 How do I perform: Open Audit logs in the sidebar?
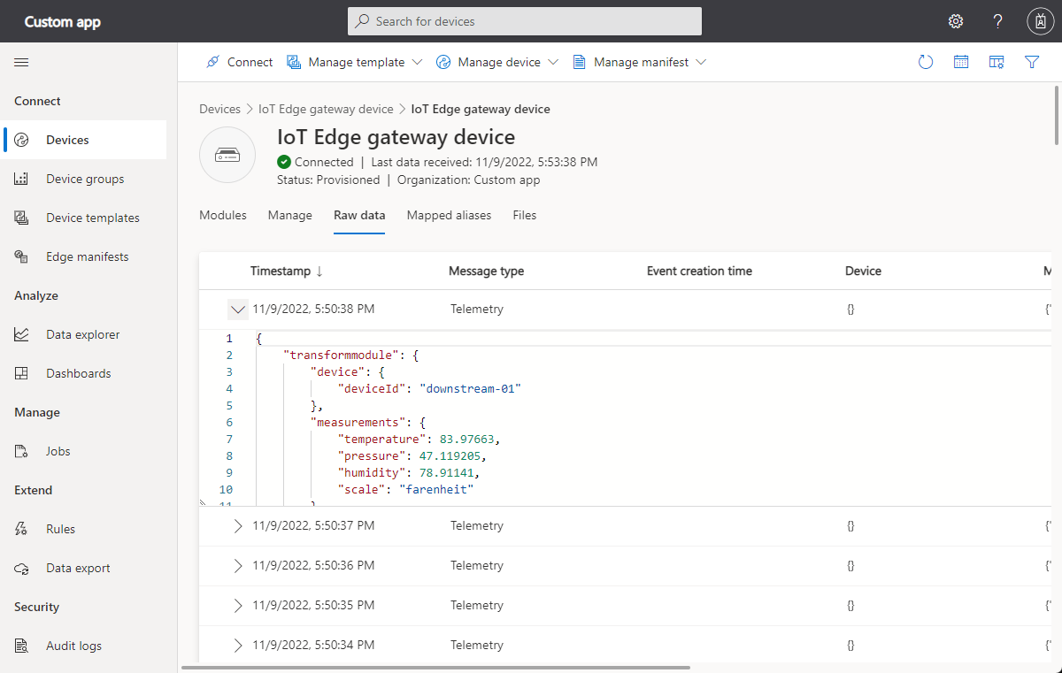click(x=83, y=646)
